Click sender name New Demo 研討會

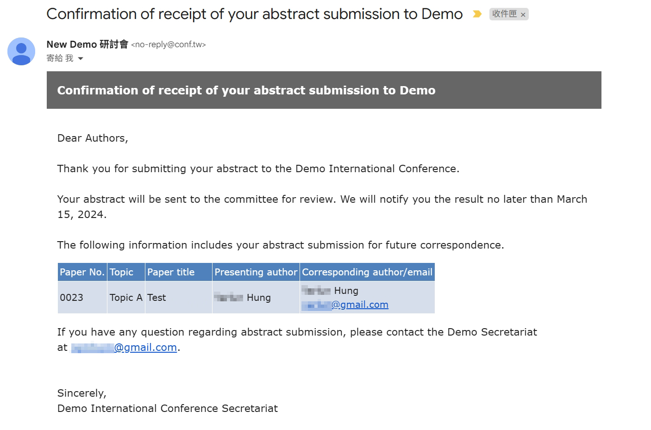point(87,44)
